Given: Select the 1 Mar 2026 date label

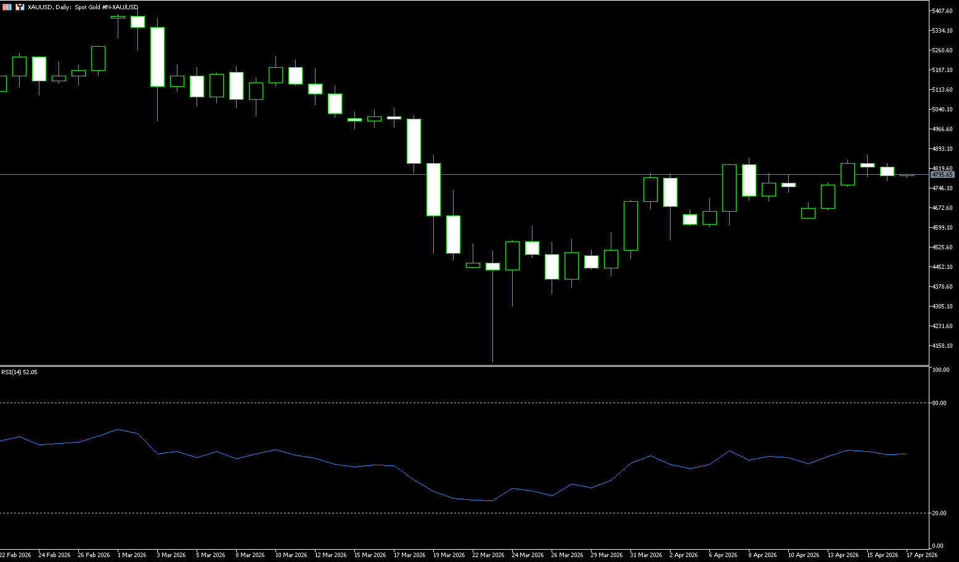Looking at the screenshot, I should point(132,555).
